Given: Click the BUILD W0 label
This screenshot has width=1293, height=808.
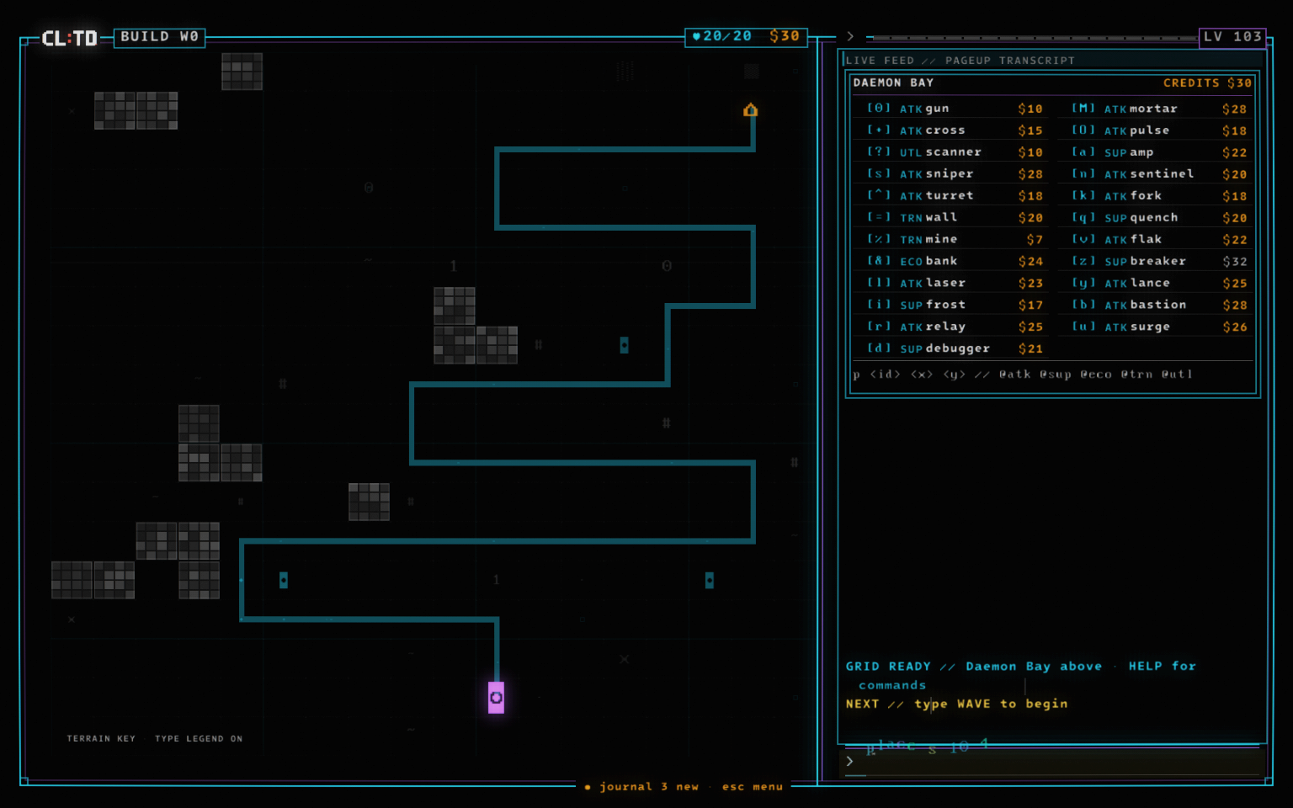Looking at the screenshot, I should point(159,37).
